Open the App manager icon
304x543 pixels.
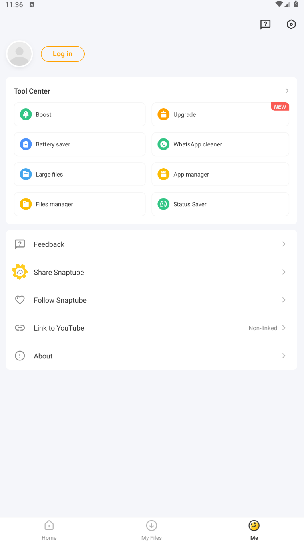163,174
